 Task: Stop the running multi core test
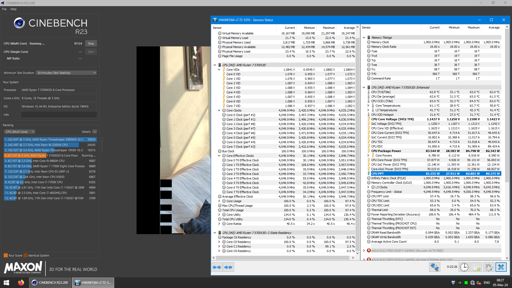pos(91,43)
